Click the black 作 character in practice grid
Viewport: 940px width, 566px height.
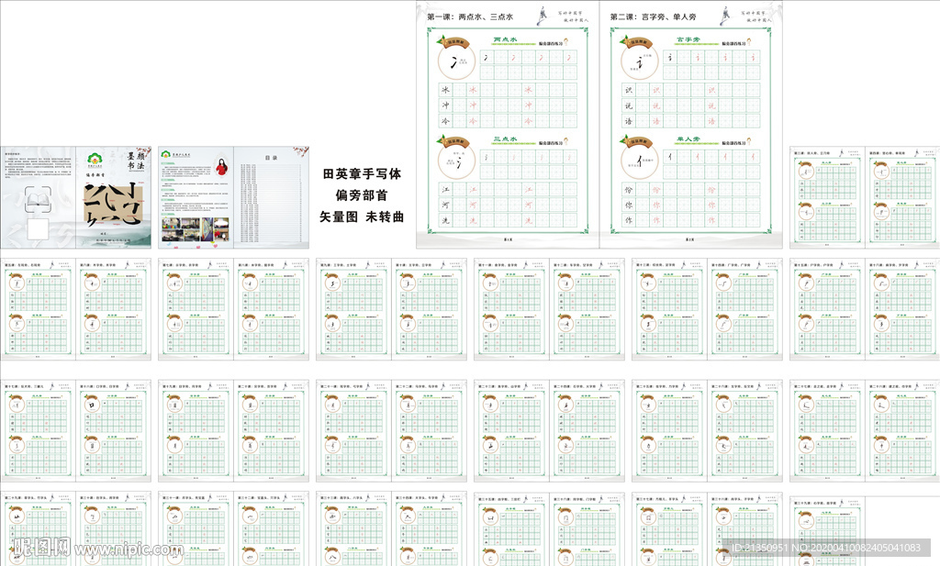629,220
